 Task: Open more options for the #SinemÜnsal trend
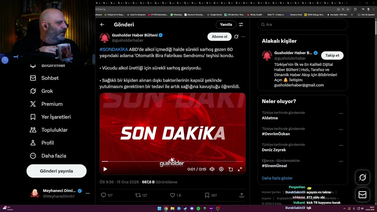coord(341,161)
